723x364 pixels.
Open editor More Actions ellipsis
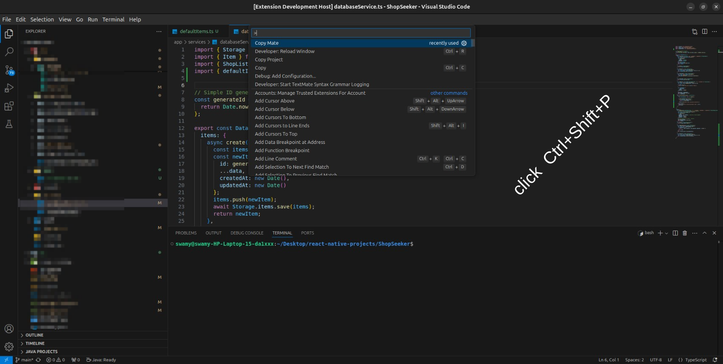pos(714,32)
